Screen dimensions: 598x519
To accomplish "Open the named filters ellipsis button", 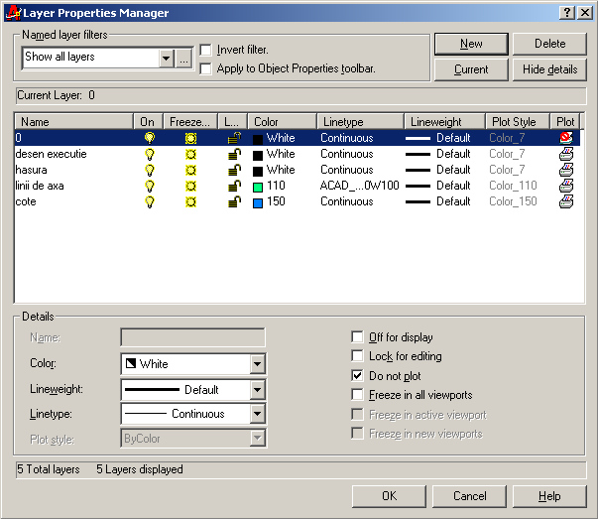I will tap(183, 59).
